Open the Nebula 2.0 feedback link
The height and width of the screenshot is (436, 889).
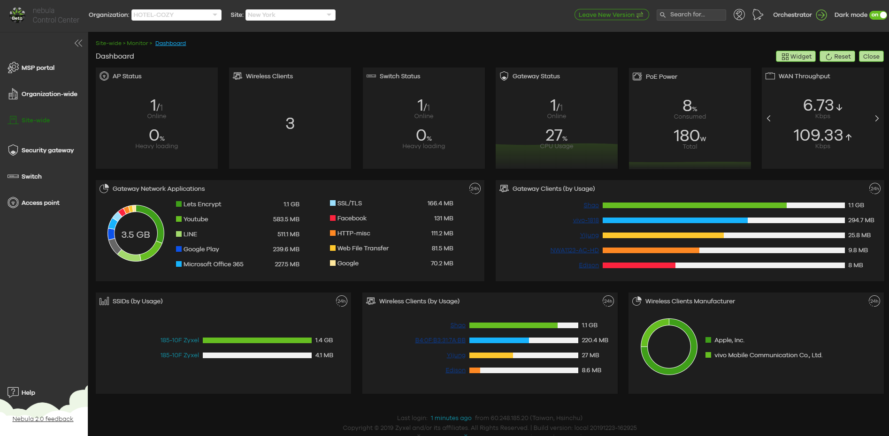[43, 419]
